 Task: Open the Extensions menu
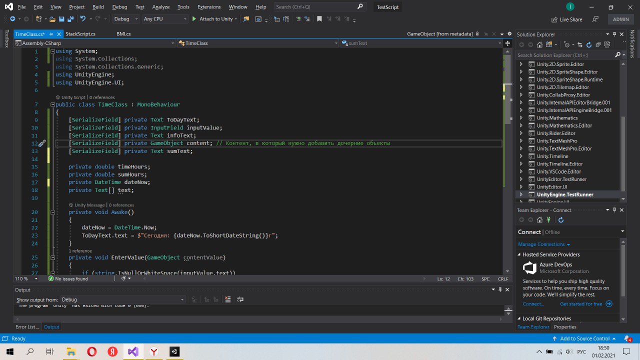tap(209, 7)
